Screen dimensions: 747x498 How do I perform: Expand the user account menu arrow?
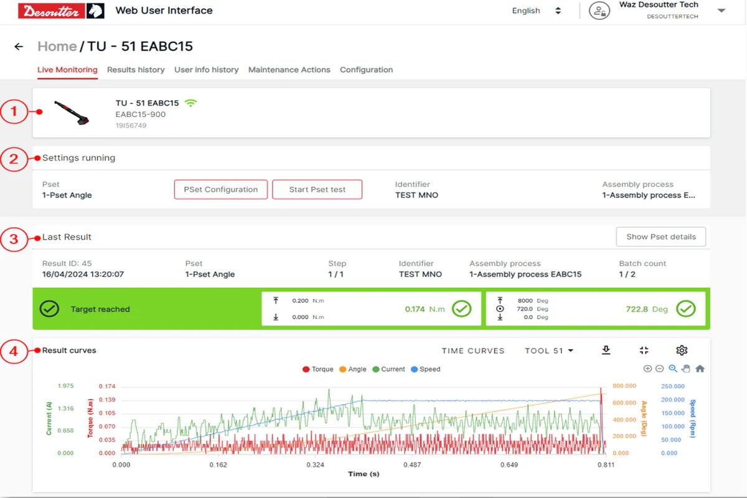tap(721, 11)
